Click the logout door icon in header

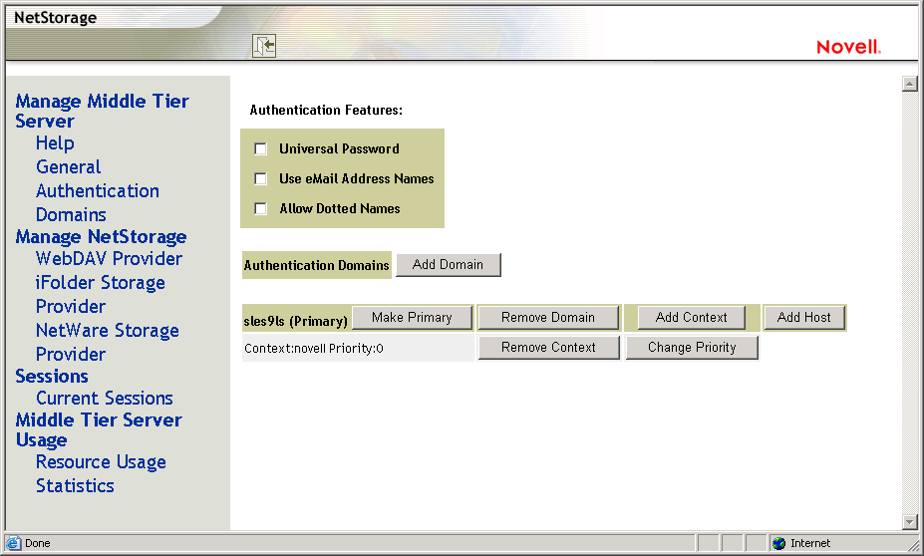pyautogui.click(x=264, y=46)
